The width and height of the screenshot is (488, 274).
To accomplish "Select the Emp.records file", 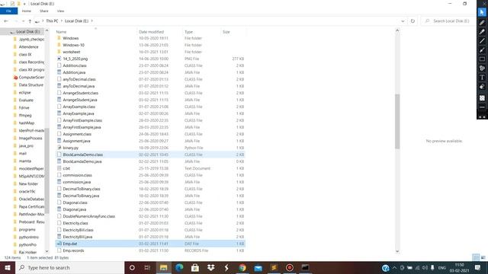I will pyautogui.click(x=150, y=250).
